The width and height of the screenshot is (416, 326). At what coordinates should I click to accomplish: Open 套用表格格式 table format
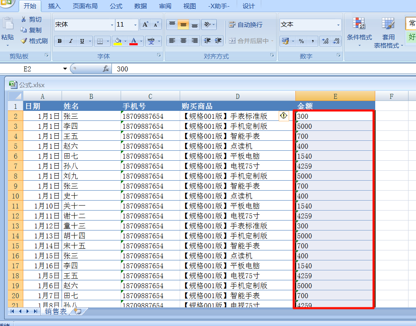click(x=388, y=33)
